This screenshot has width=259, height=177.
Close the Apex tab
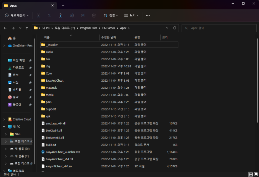click(52, 5)
